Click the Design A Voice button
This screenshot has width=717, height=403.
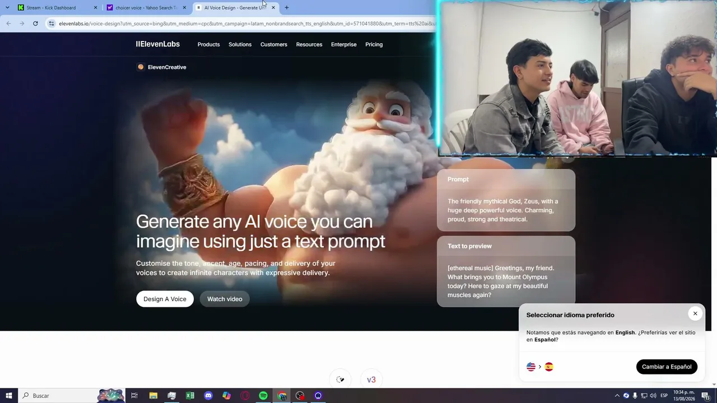tap(165, 299)
